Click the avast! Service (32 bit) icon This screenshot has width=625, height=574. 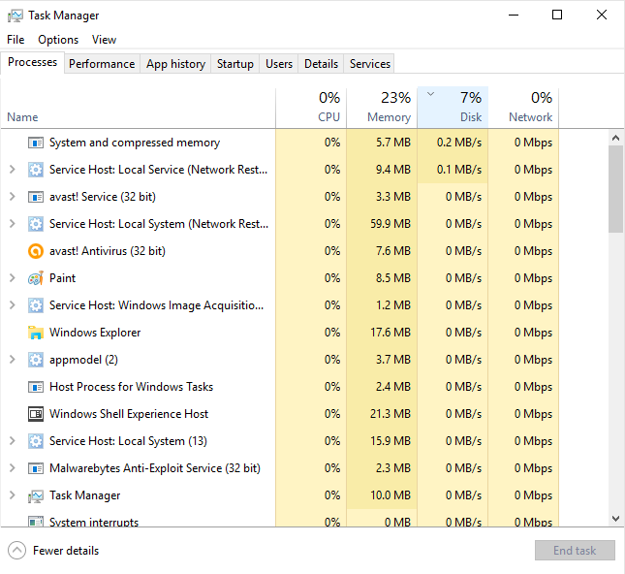(36, 197)
